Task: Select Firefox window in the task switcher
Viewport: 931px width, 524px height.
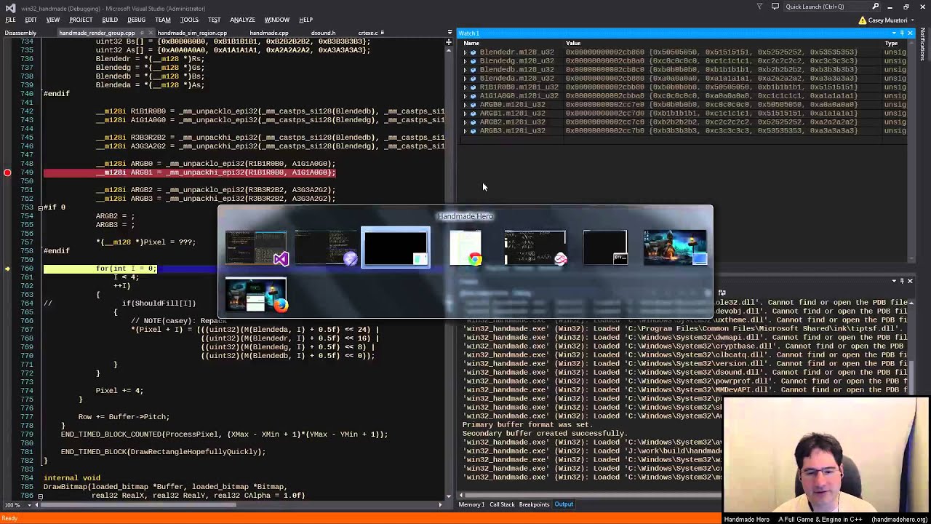Action: pyautogui.click(x=256, y=294)
